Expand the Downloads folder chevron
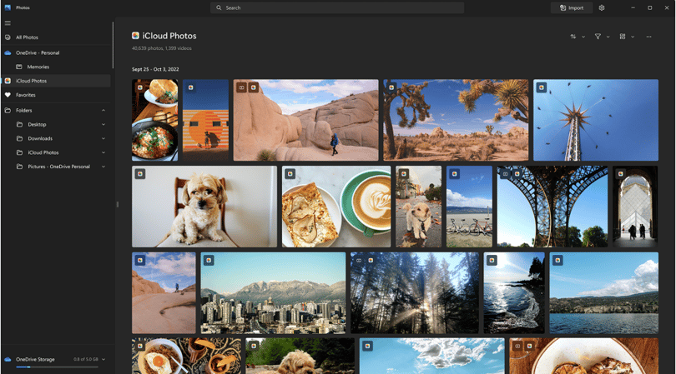 [103, 138]
